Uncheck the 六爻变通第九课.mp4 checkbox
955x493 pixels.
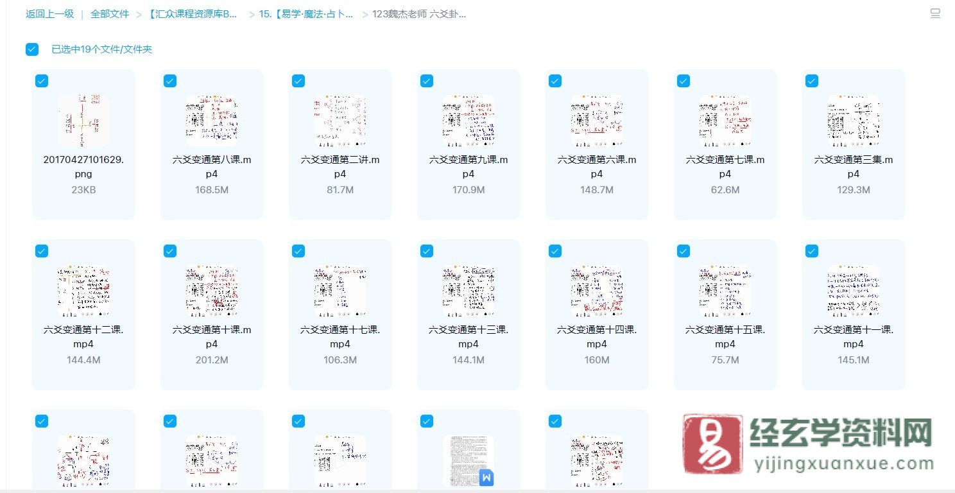pyautogui.click(x=426, y=81)
